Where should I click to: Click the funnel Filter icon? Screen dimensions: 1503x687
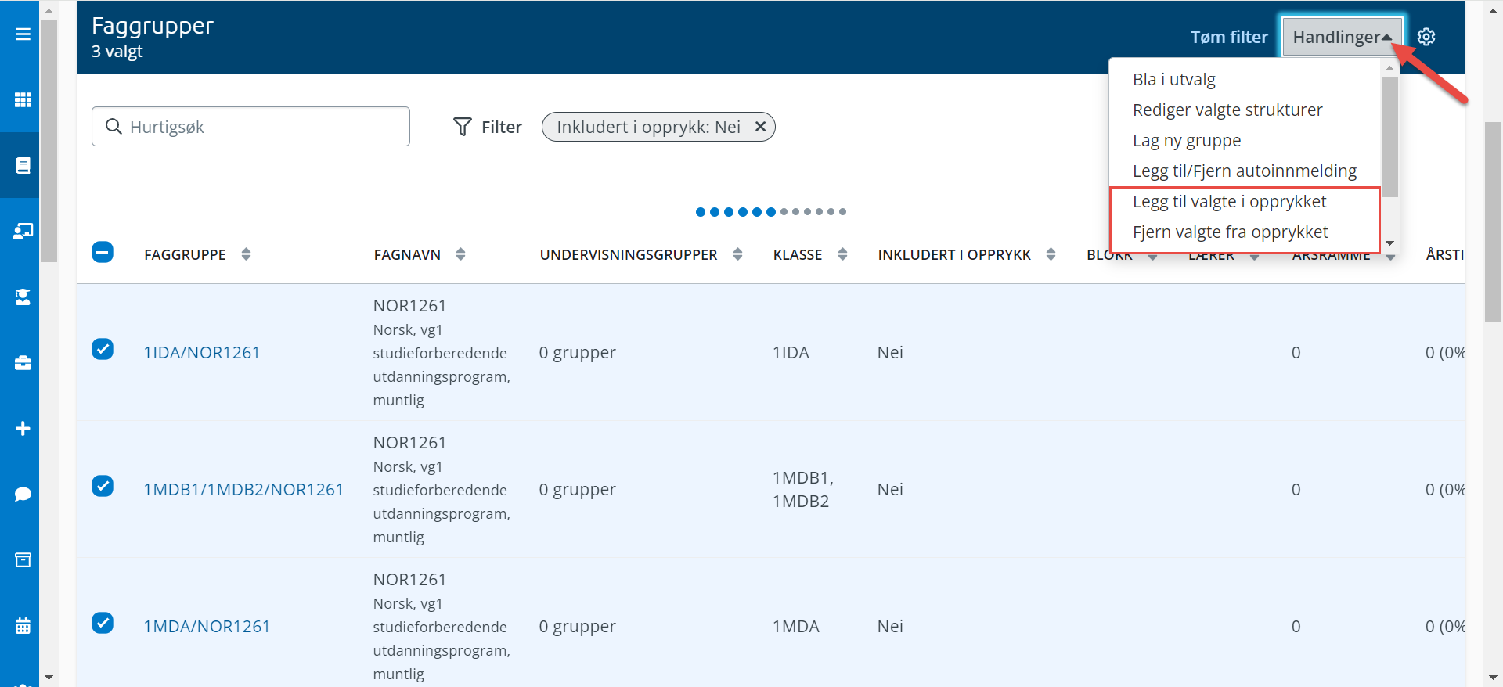[463, 127]
